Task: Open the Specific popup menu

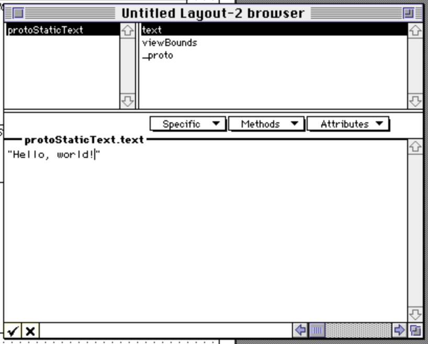Action: [x=188, y=124]
